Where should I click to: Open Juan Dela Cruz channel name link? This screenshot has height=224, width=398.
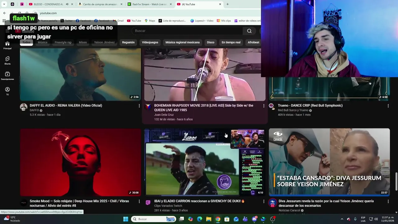click(x=164, y=115)
